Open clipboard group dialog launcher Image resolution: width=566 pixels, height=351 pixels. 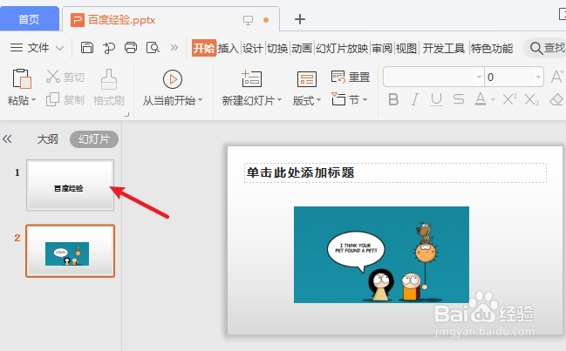point(126,115)
